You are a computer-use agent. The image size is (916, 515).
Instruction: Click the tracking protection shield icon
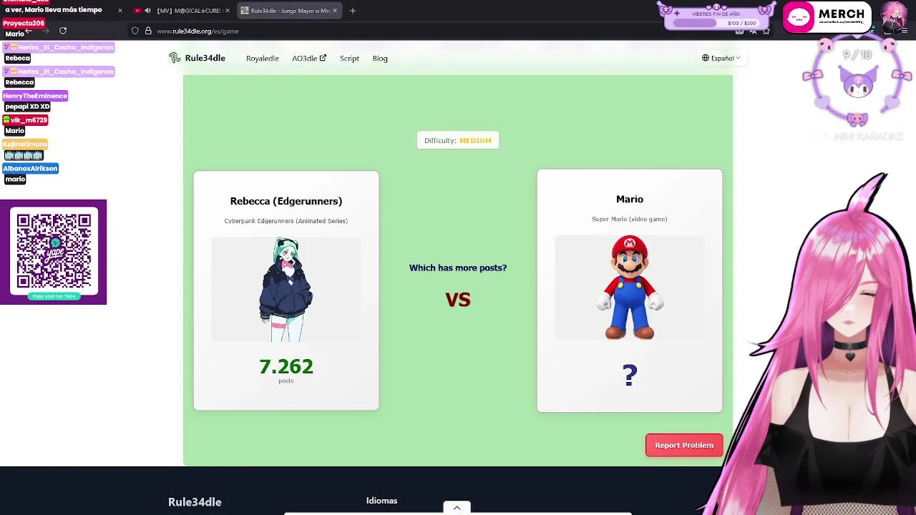135,31
